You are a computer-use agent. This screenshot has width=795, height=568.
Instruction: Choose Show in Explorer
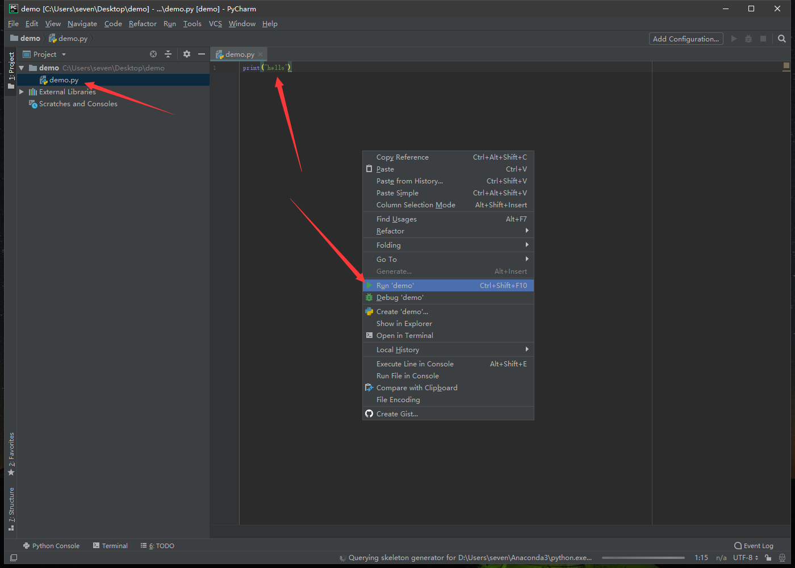(x=448, y=324)
